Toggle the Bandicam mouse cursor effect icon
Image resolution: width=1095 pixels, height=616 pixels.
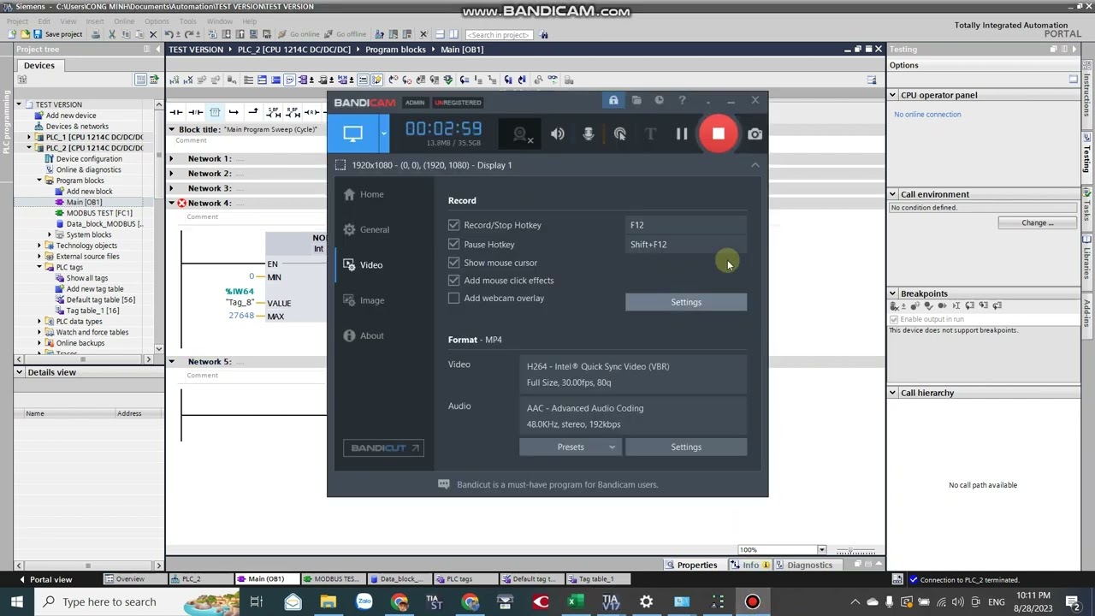(x=620, y=134)
